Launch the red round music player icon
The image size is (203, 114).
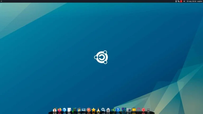tap(89, 110)
